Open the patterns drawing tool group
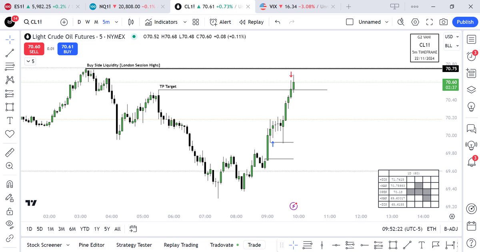480x252 pixels. (x=10, y=80)
